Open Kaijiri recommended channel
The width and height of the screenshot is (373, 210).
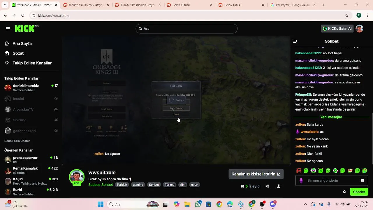point(31,181)
